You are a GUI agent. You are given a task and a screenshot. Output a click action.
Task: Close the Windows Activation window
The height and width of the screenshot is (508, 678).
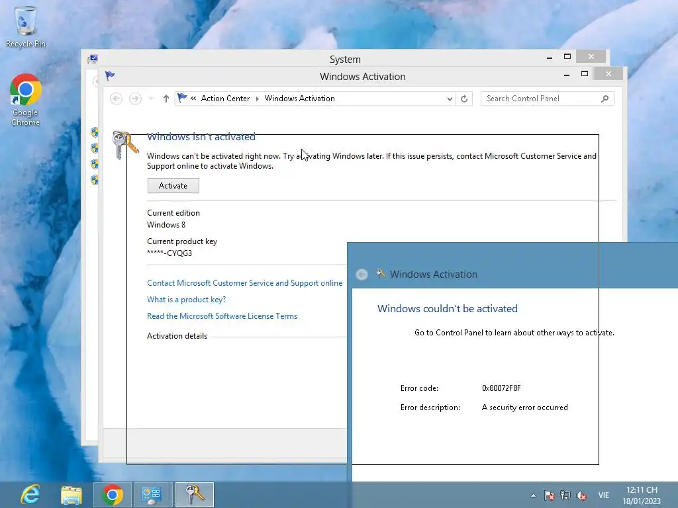click(x=608, y=74)
